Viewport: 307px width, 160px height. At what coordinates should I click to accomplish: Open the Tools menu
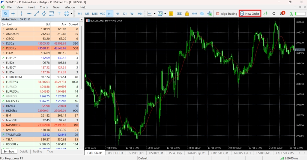pyautogui.click(x=56, y=7)
